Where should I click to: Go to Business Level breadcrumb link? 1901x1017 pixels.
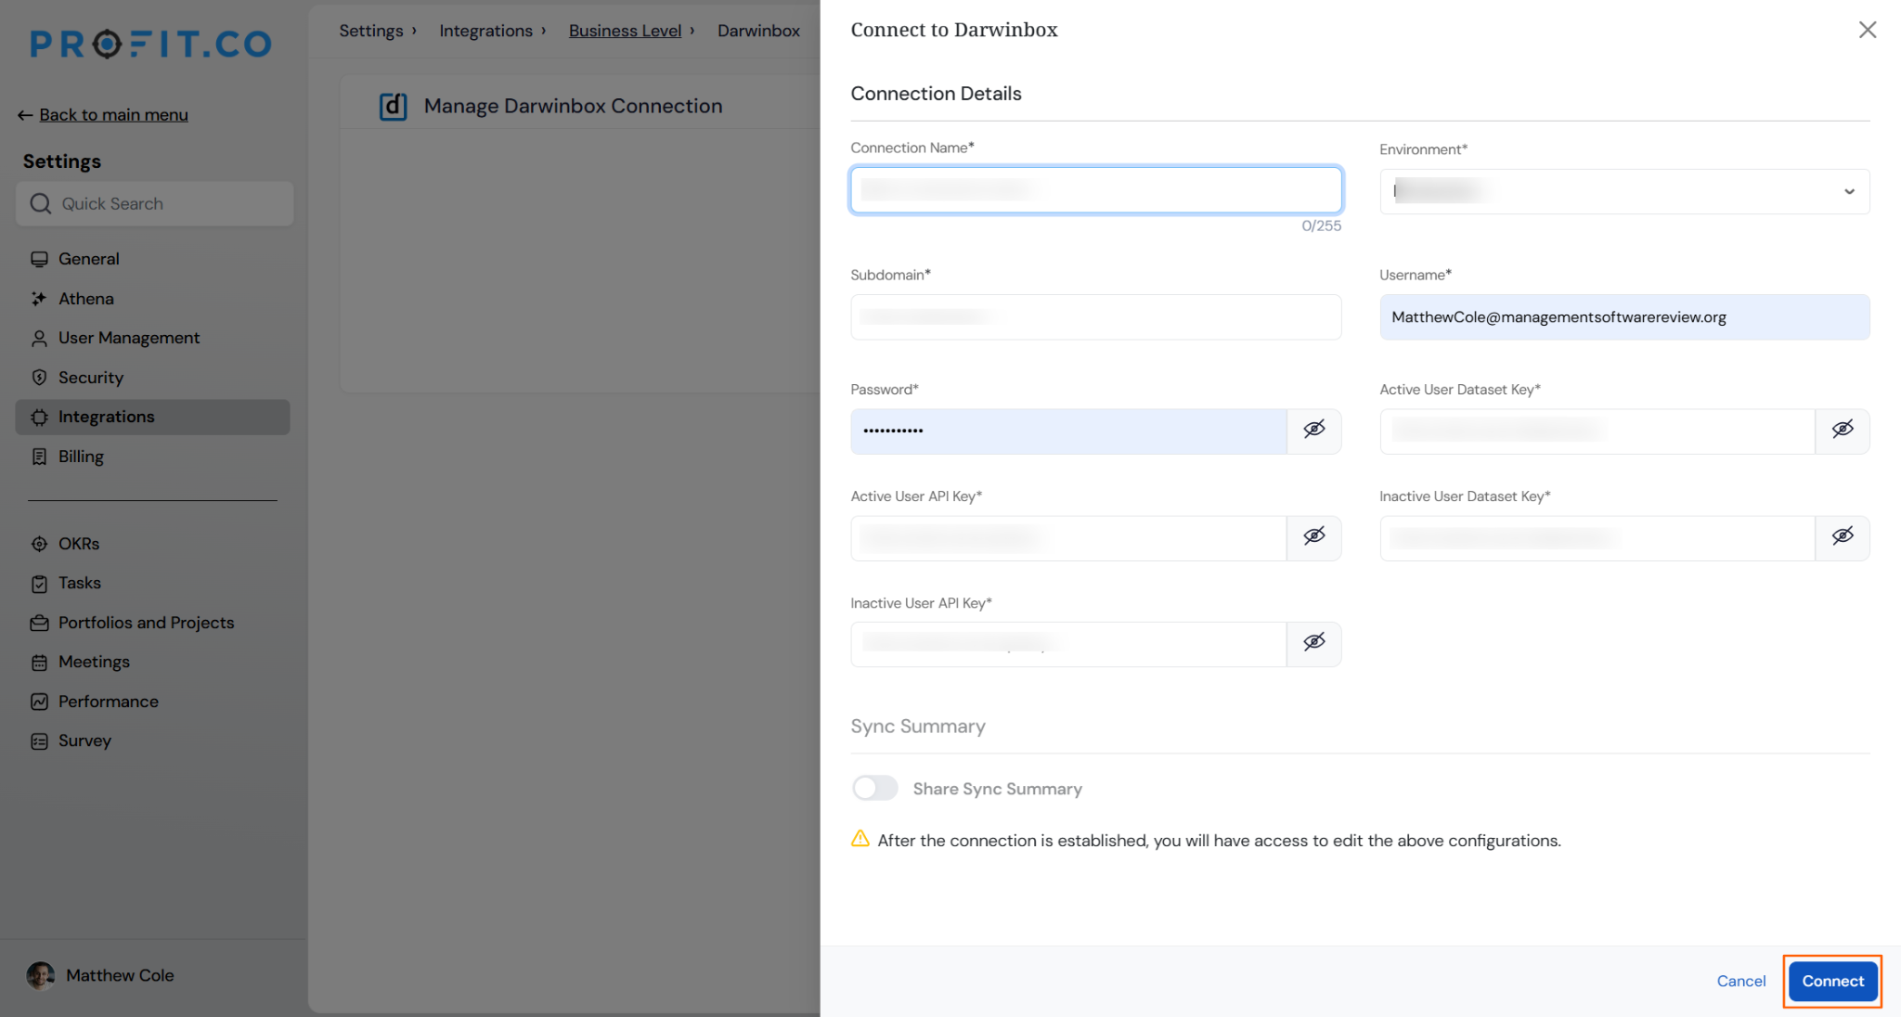point(625,31)
